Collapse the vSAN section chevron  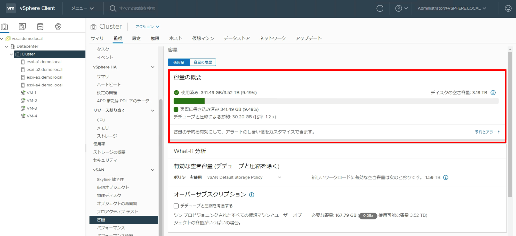tap(152, 170)
